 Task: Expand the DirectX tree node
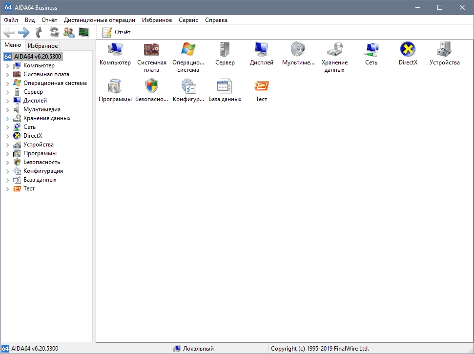[7, 136]
